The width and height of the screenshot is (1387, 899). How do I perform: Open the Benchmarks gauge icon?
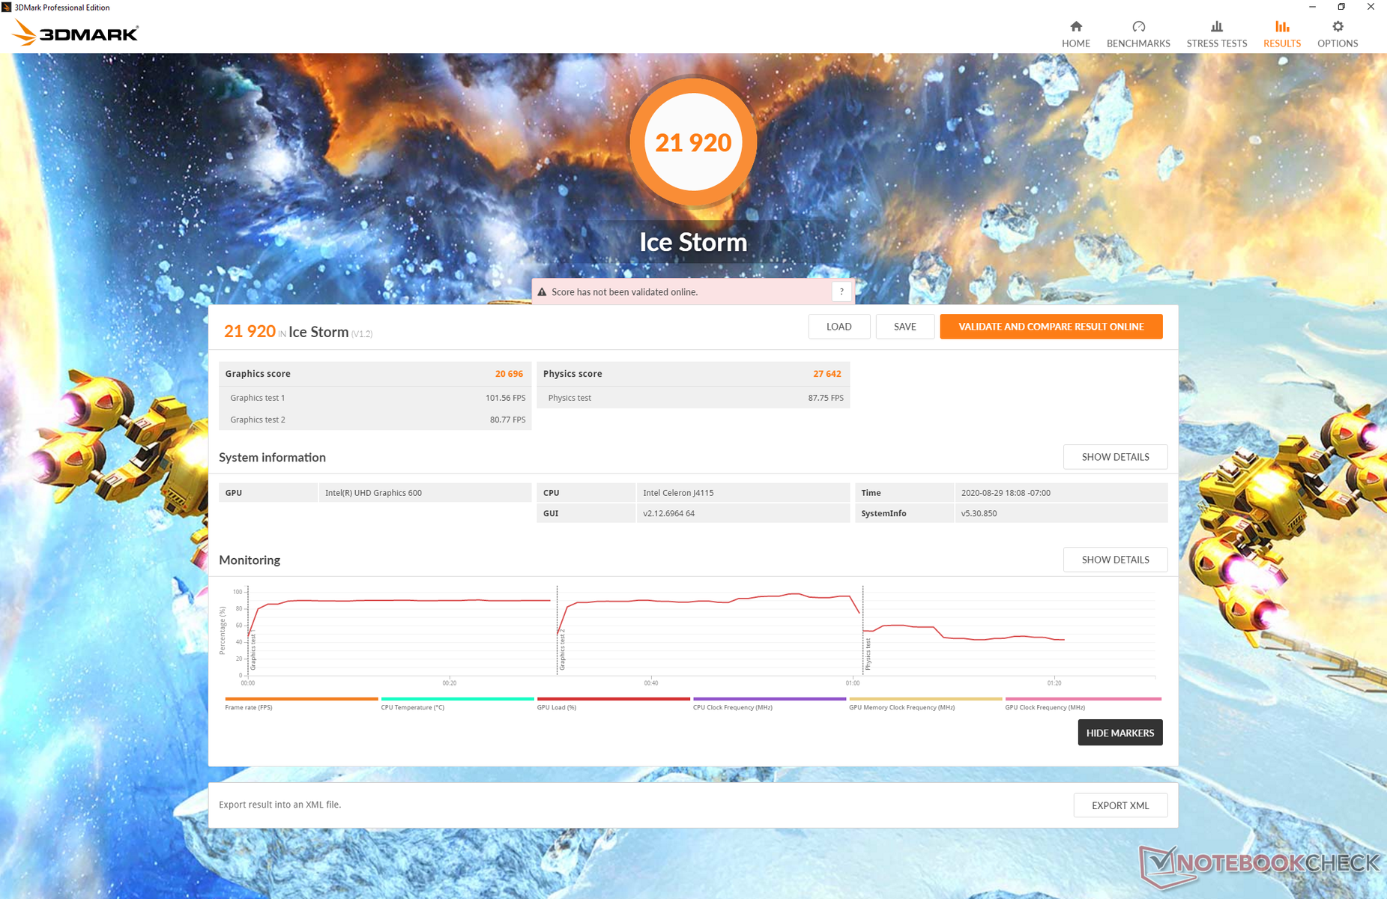(x=1138, y=27)
